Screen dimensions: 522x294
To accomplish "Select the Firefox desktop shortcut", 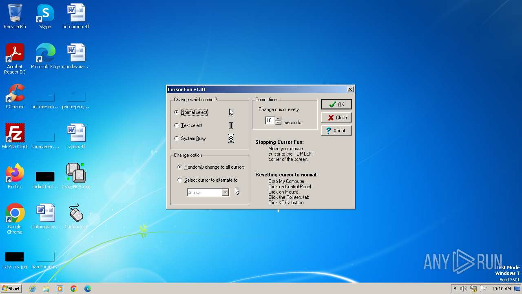I will [15, 176].
